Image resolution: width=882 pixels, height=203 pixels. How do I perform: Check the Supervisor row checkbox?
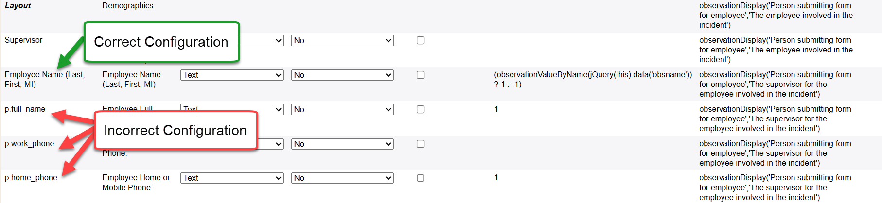click(421, 41)
